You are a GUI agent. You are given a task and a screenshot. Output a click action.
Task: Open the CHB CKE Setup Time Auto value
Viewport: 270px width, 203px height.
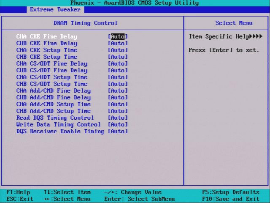pos(118,57)
